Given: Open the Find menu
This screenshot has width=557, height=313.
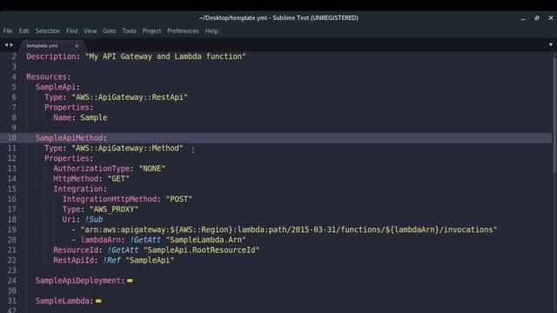Looking at the screenshot, I should 71,31.
